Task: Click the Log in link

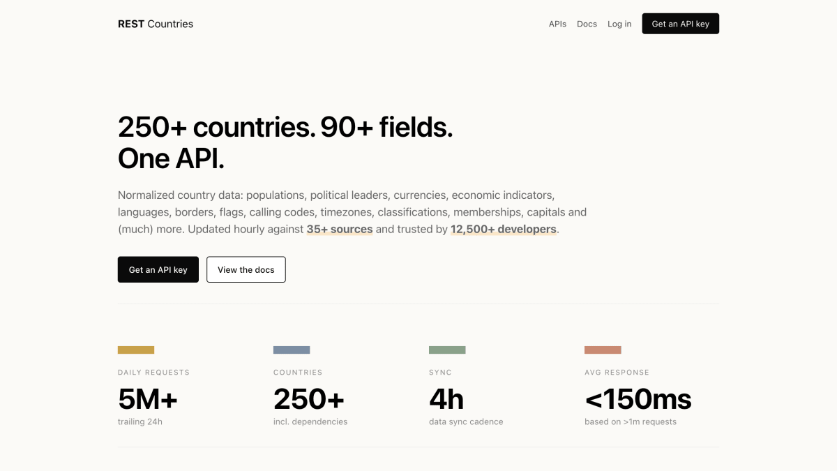Action: pos(619,24)
